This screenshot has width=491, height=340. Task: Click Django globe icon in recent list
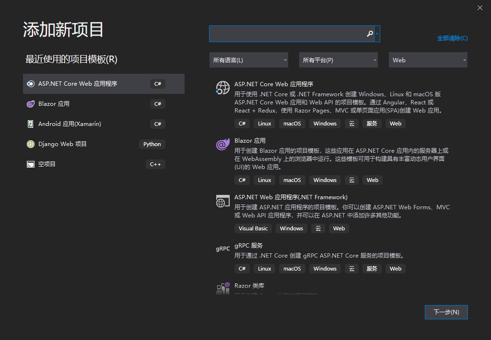tap(30, 144)
